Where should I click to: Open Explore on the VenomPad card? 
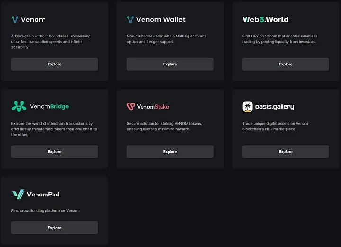click(x=54, y=228)
